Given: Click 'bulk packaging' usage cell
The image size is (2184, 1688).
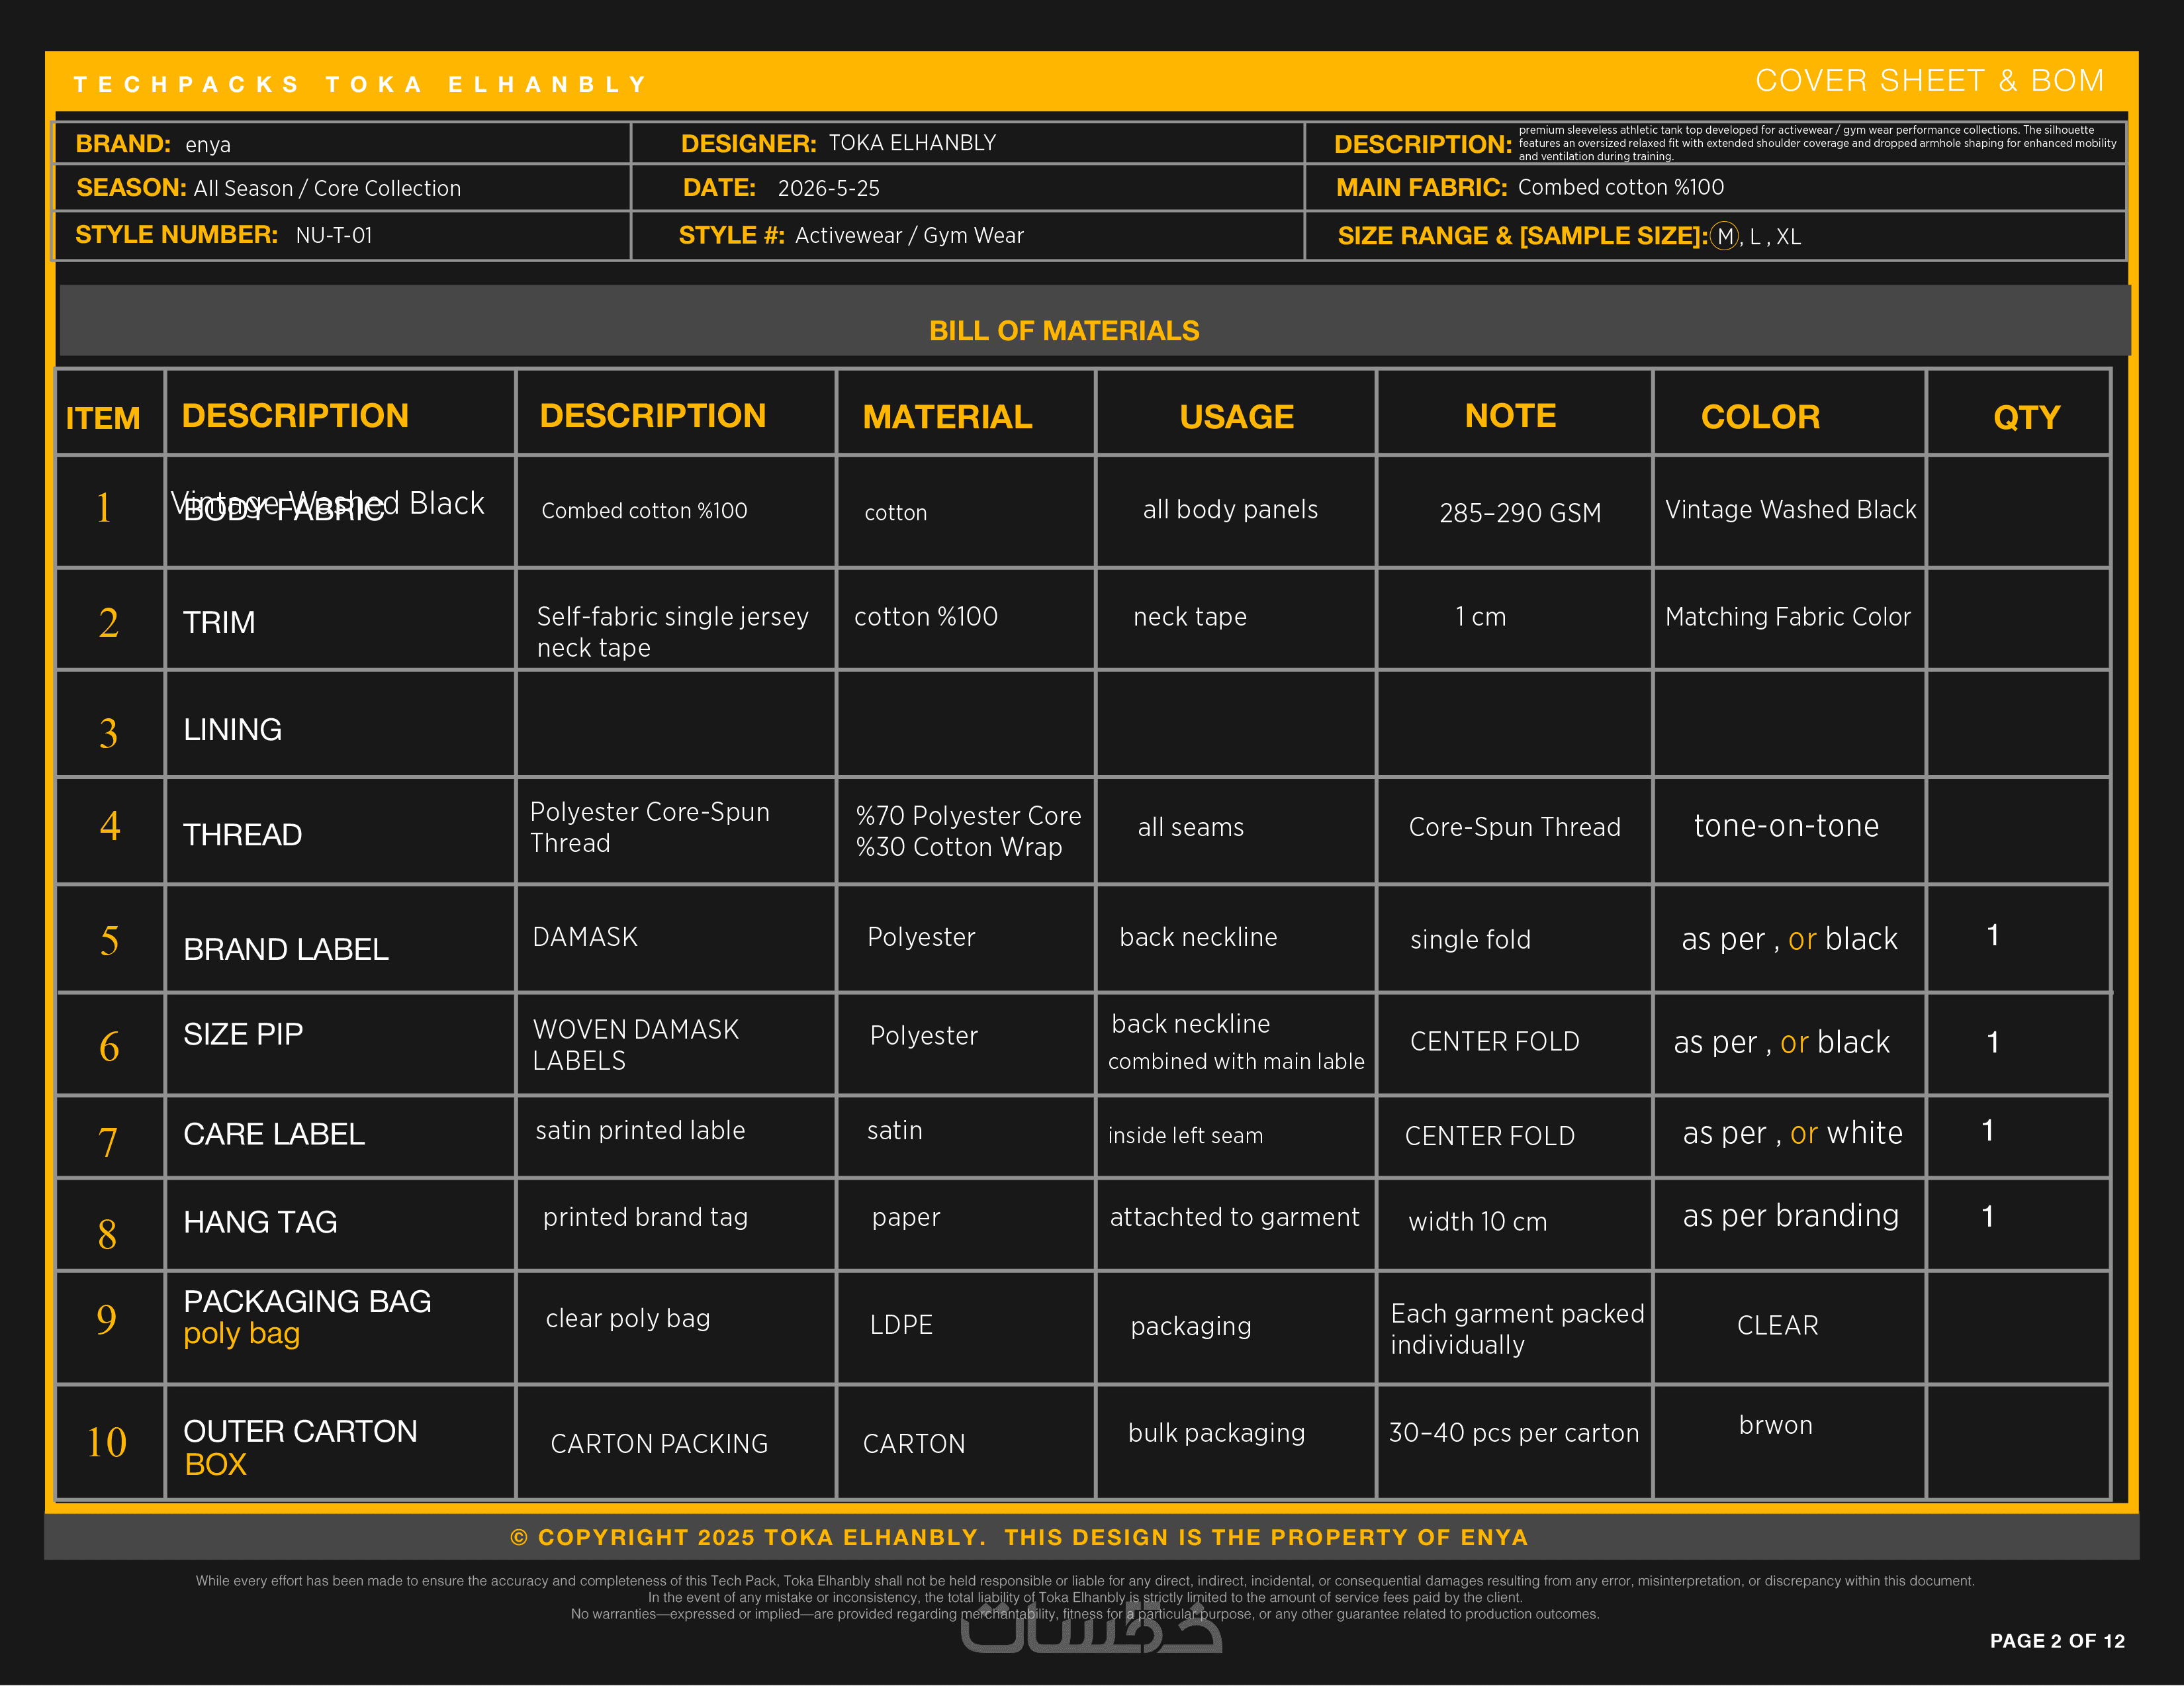Looking at the screenshot, I should [1216, 1433].
